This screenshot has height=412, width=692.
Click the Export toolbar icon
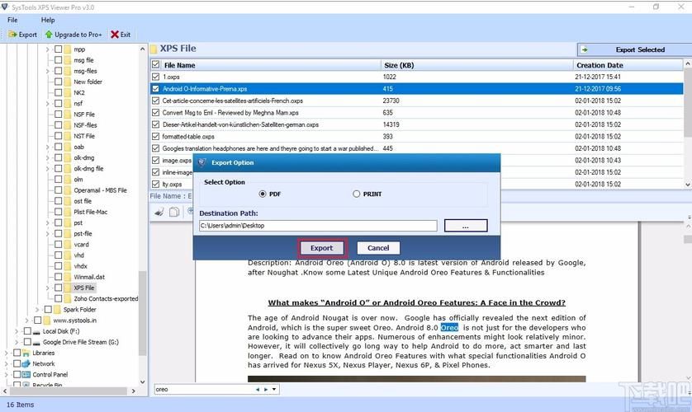coord(12,35)
